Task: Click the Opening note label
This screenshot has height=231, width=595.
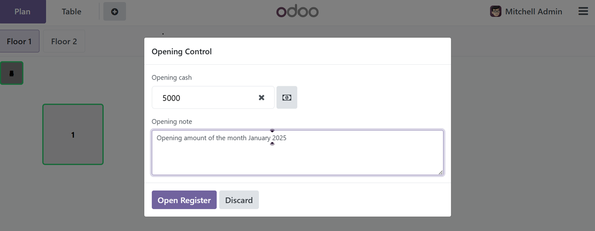Action: coord(172,121)
